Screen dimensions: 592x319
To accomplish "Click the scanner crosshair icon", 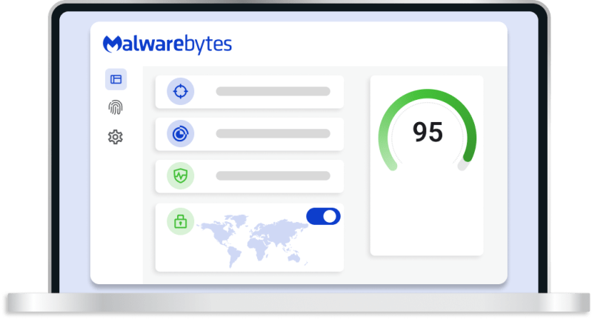I will [x=181, y=91].
